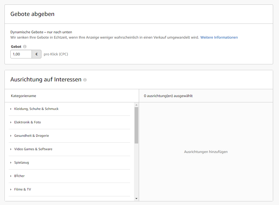Select the Elektronik & Foto row text
The width and height of the screenshot is (279, 205).
28,122
